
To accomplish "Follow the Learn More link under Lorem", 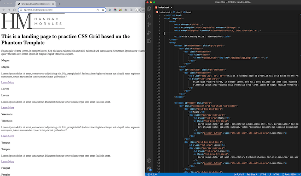I will pos(7,108).
